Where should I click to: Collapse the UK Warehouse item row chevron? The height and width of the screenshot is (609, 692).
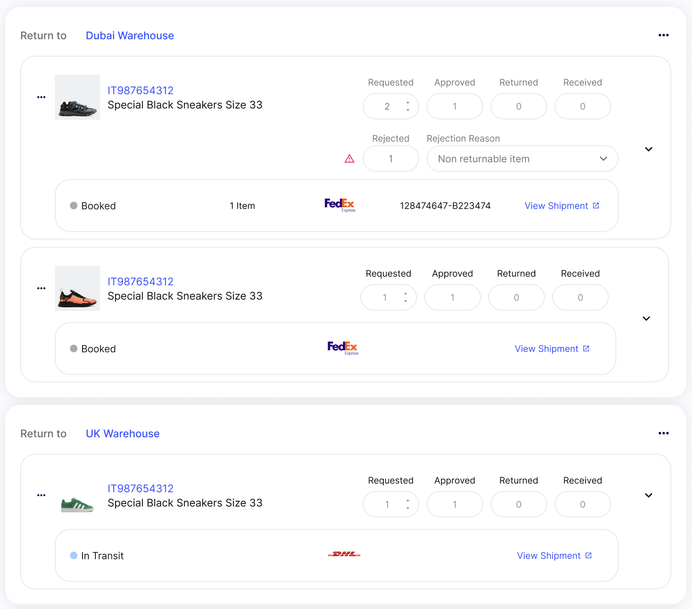(648, 495)
